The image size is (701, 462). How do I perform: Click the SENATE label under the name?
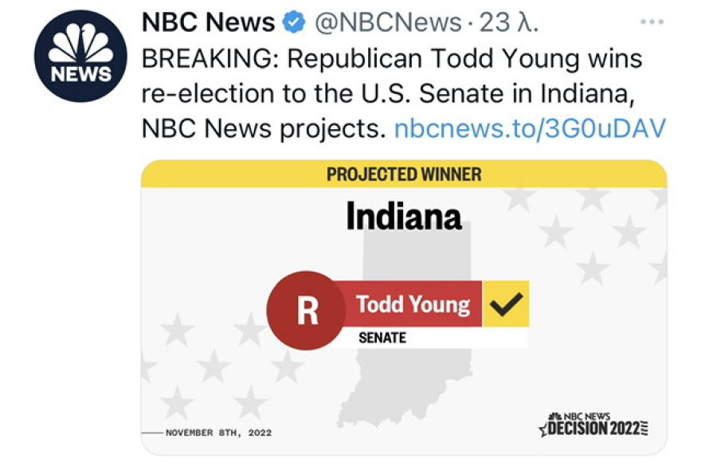pos(382,339)
